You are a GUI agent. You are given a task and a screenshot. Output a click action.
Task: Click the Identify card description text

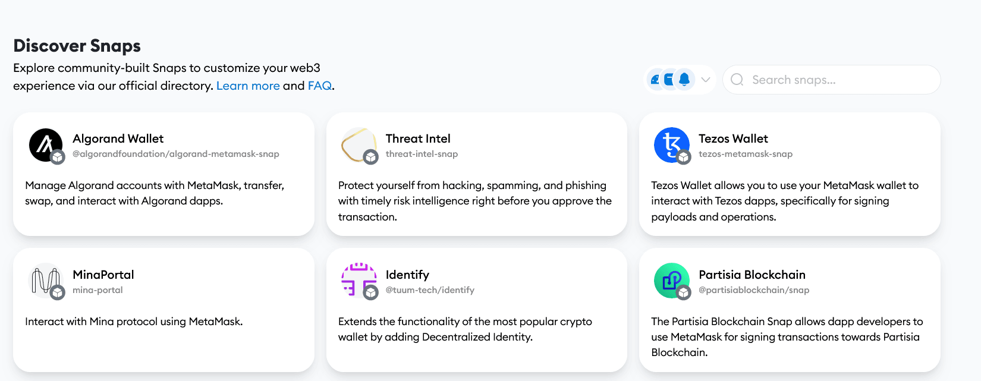point(465,329)
